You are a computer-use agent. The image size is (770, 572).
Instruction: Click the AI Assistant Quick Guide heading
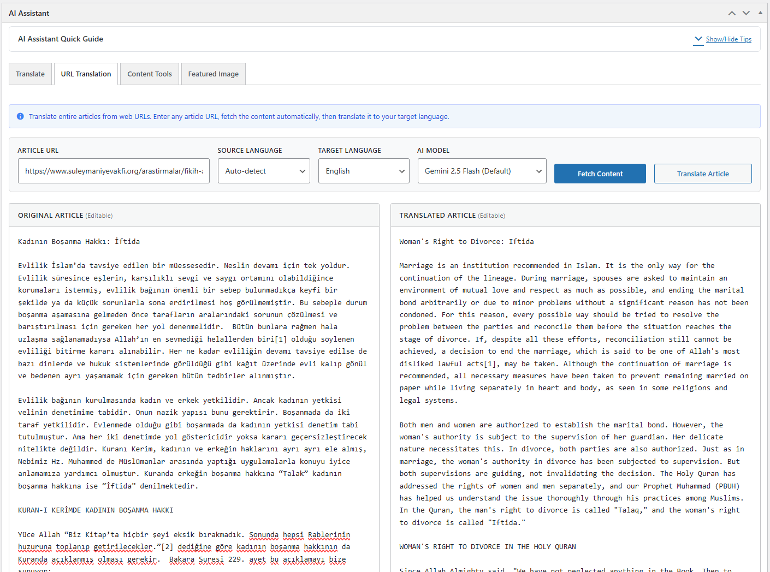(61, 39)
